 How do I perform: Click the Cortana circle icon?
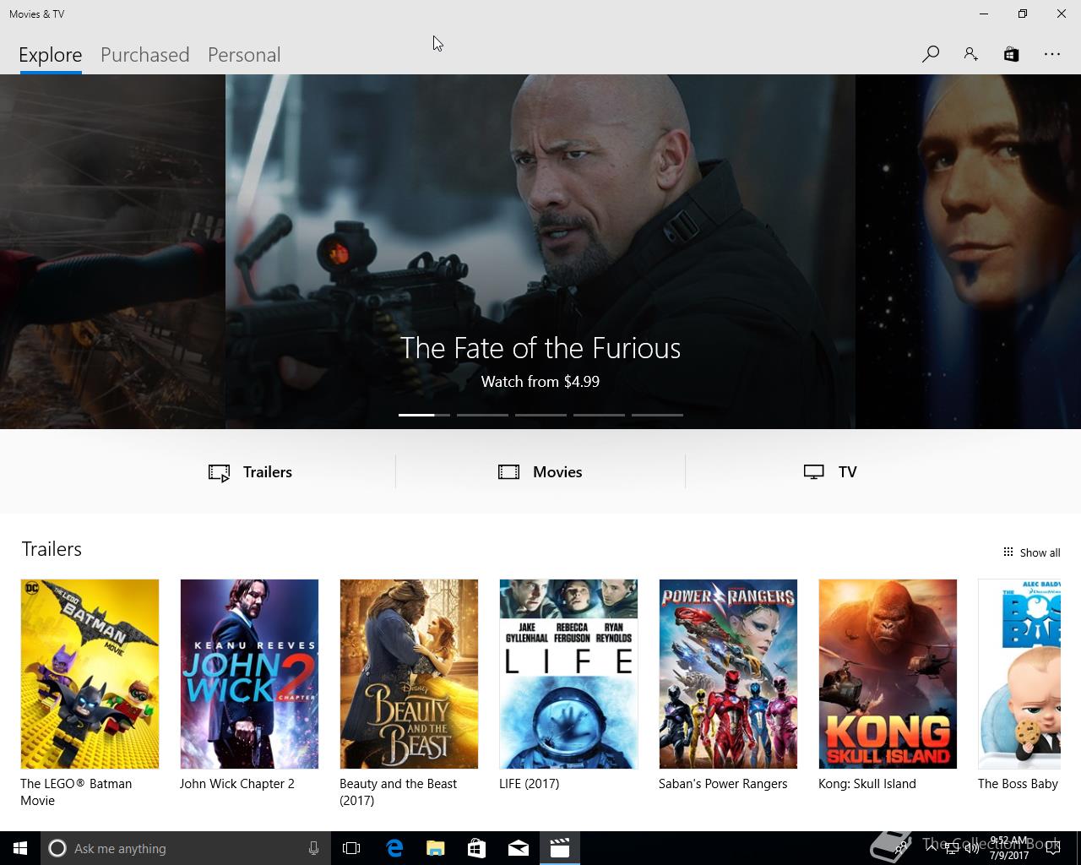pos(57,848)
